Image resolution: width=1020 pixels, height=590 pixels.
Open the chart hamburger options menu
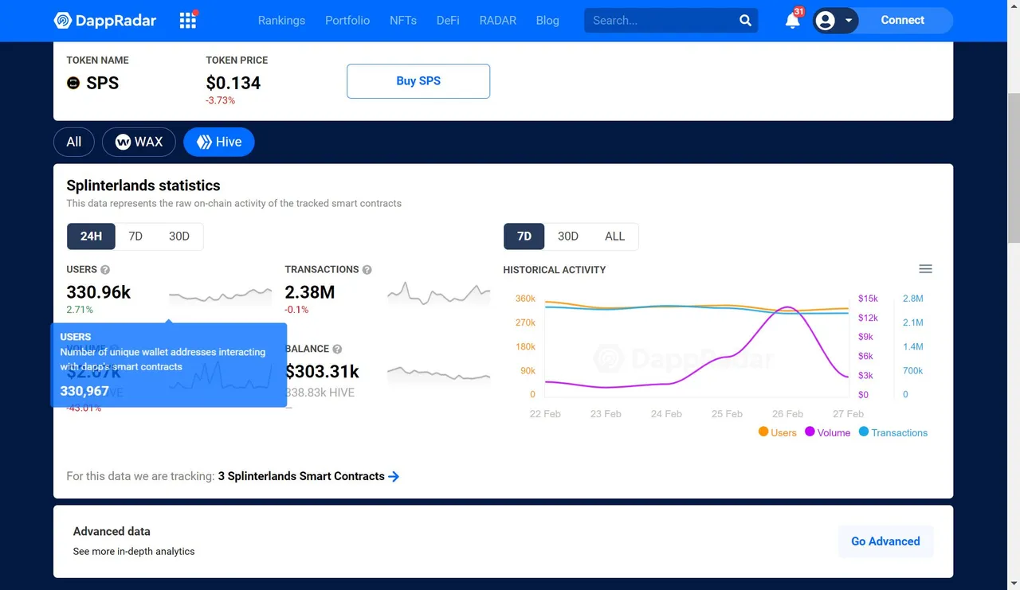pos(925,269)
